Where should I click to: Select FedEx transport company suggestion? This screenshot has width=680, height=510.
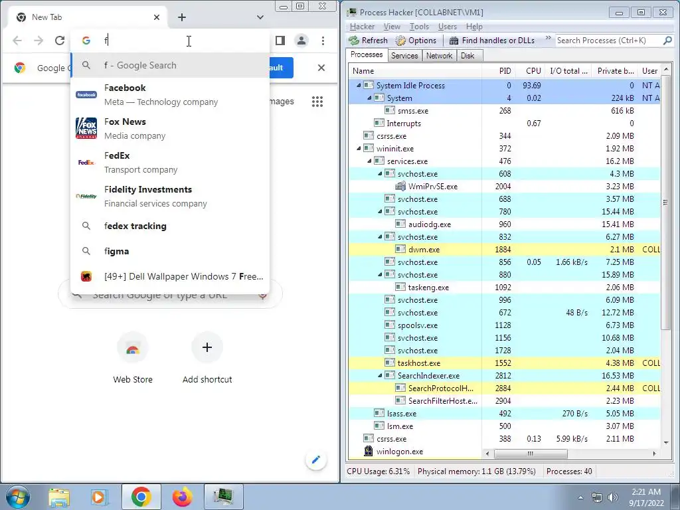(x=170, y=162)
